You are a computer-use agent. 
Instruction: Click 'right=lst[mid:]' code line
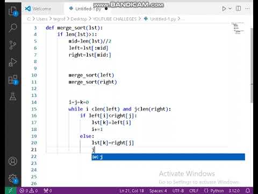[x=90, y=55]
